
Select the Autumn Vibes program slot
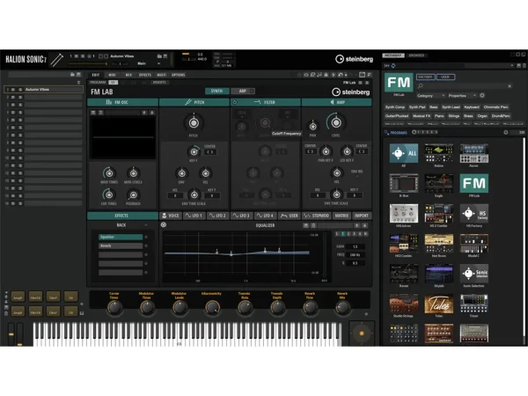44,90
